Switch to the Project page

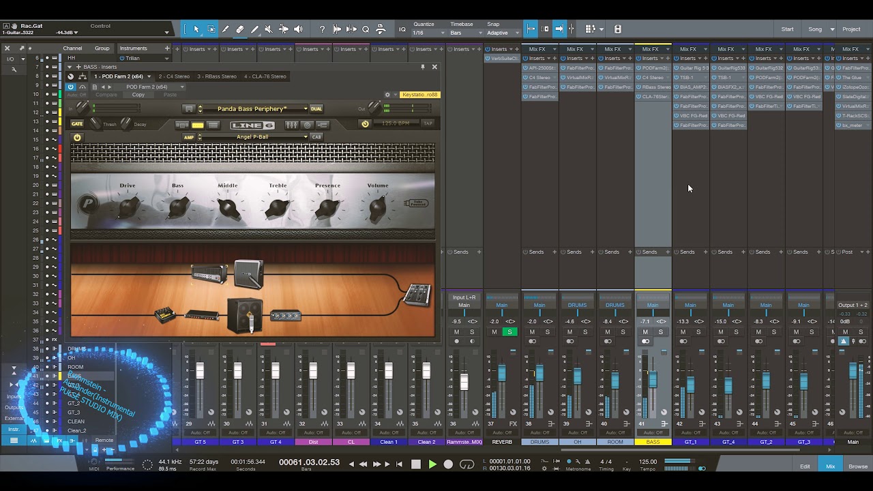pyautogui.click(x=851, y=29)
